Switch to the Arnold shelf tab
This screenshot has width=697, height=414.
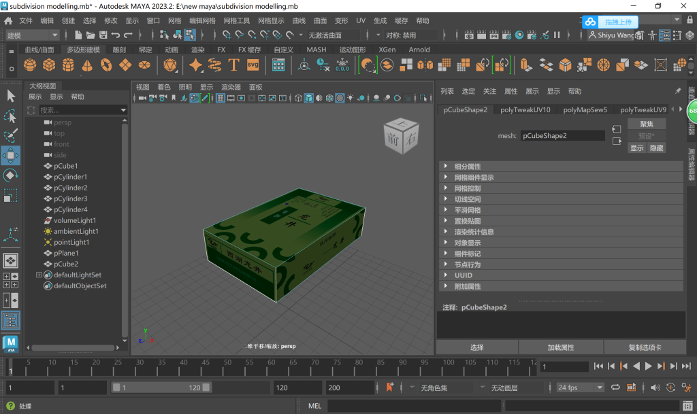point(419,50)
